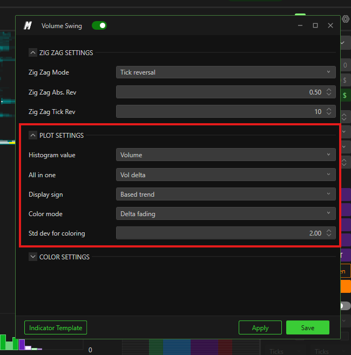Screen dimensions: 351x355
Task: Collapse the PLOT SETTINGS section
Action: (33, 136)
